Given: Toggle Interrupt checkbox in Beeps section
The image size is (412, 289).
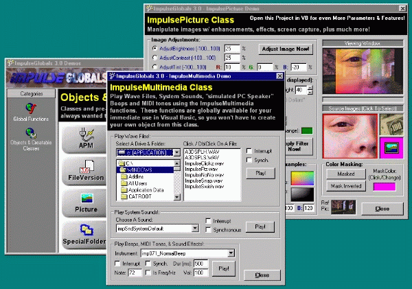Looking at the screenshot, I should [x=117, y=263].
